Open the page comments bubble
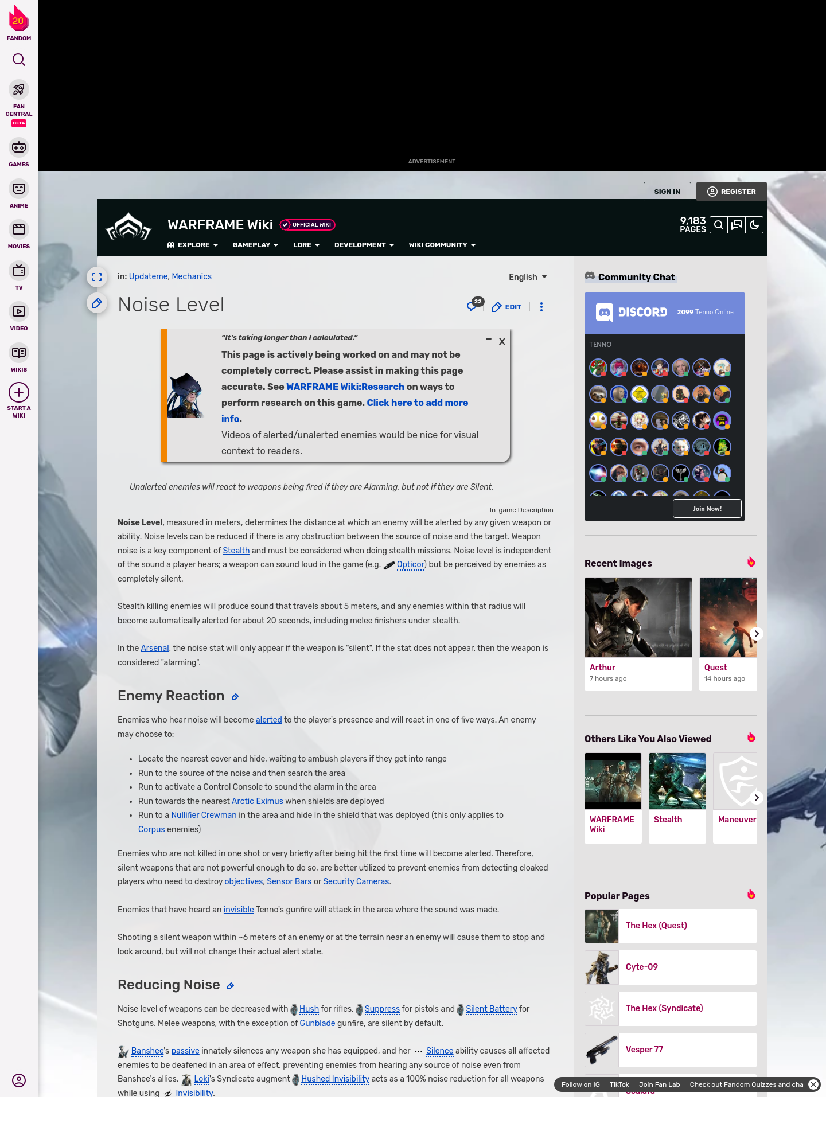The image size is (826, 1147). [x=473, y=306]
